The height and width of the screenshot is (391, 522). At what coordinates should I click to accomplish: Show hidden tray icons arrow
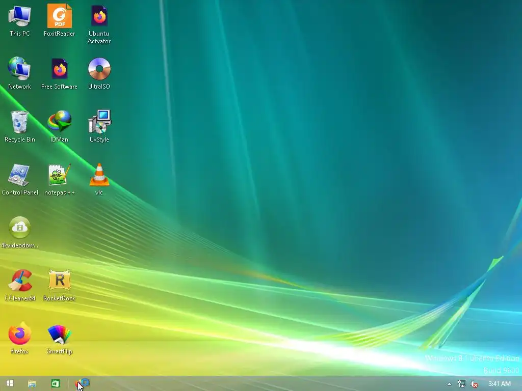(x=449, y=384)
